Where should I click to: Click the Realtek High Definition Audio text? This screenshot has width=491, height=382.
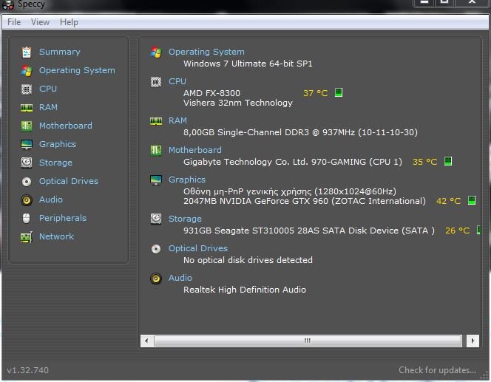pos(245,290)
